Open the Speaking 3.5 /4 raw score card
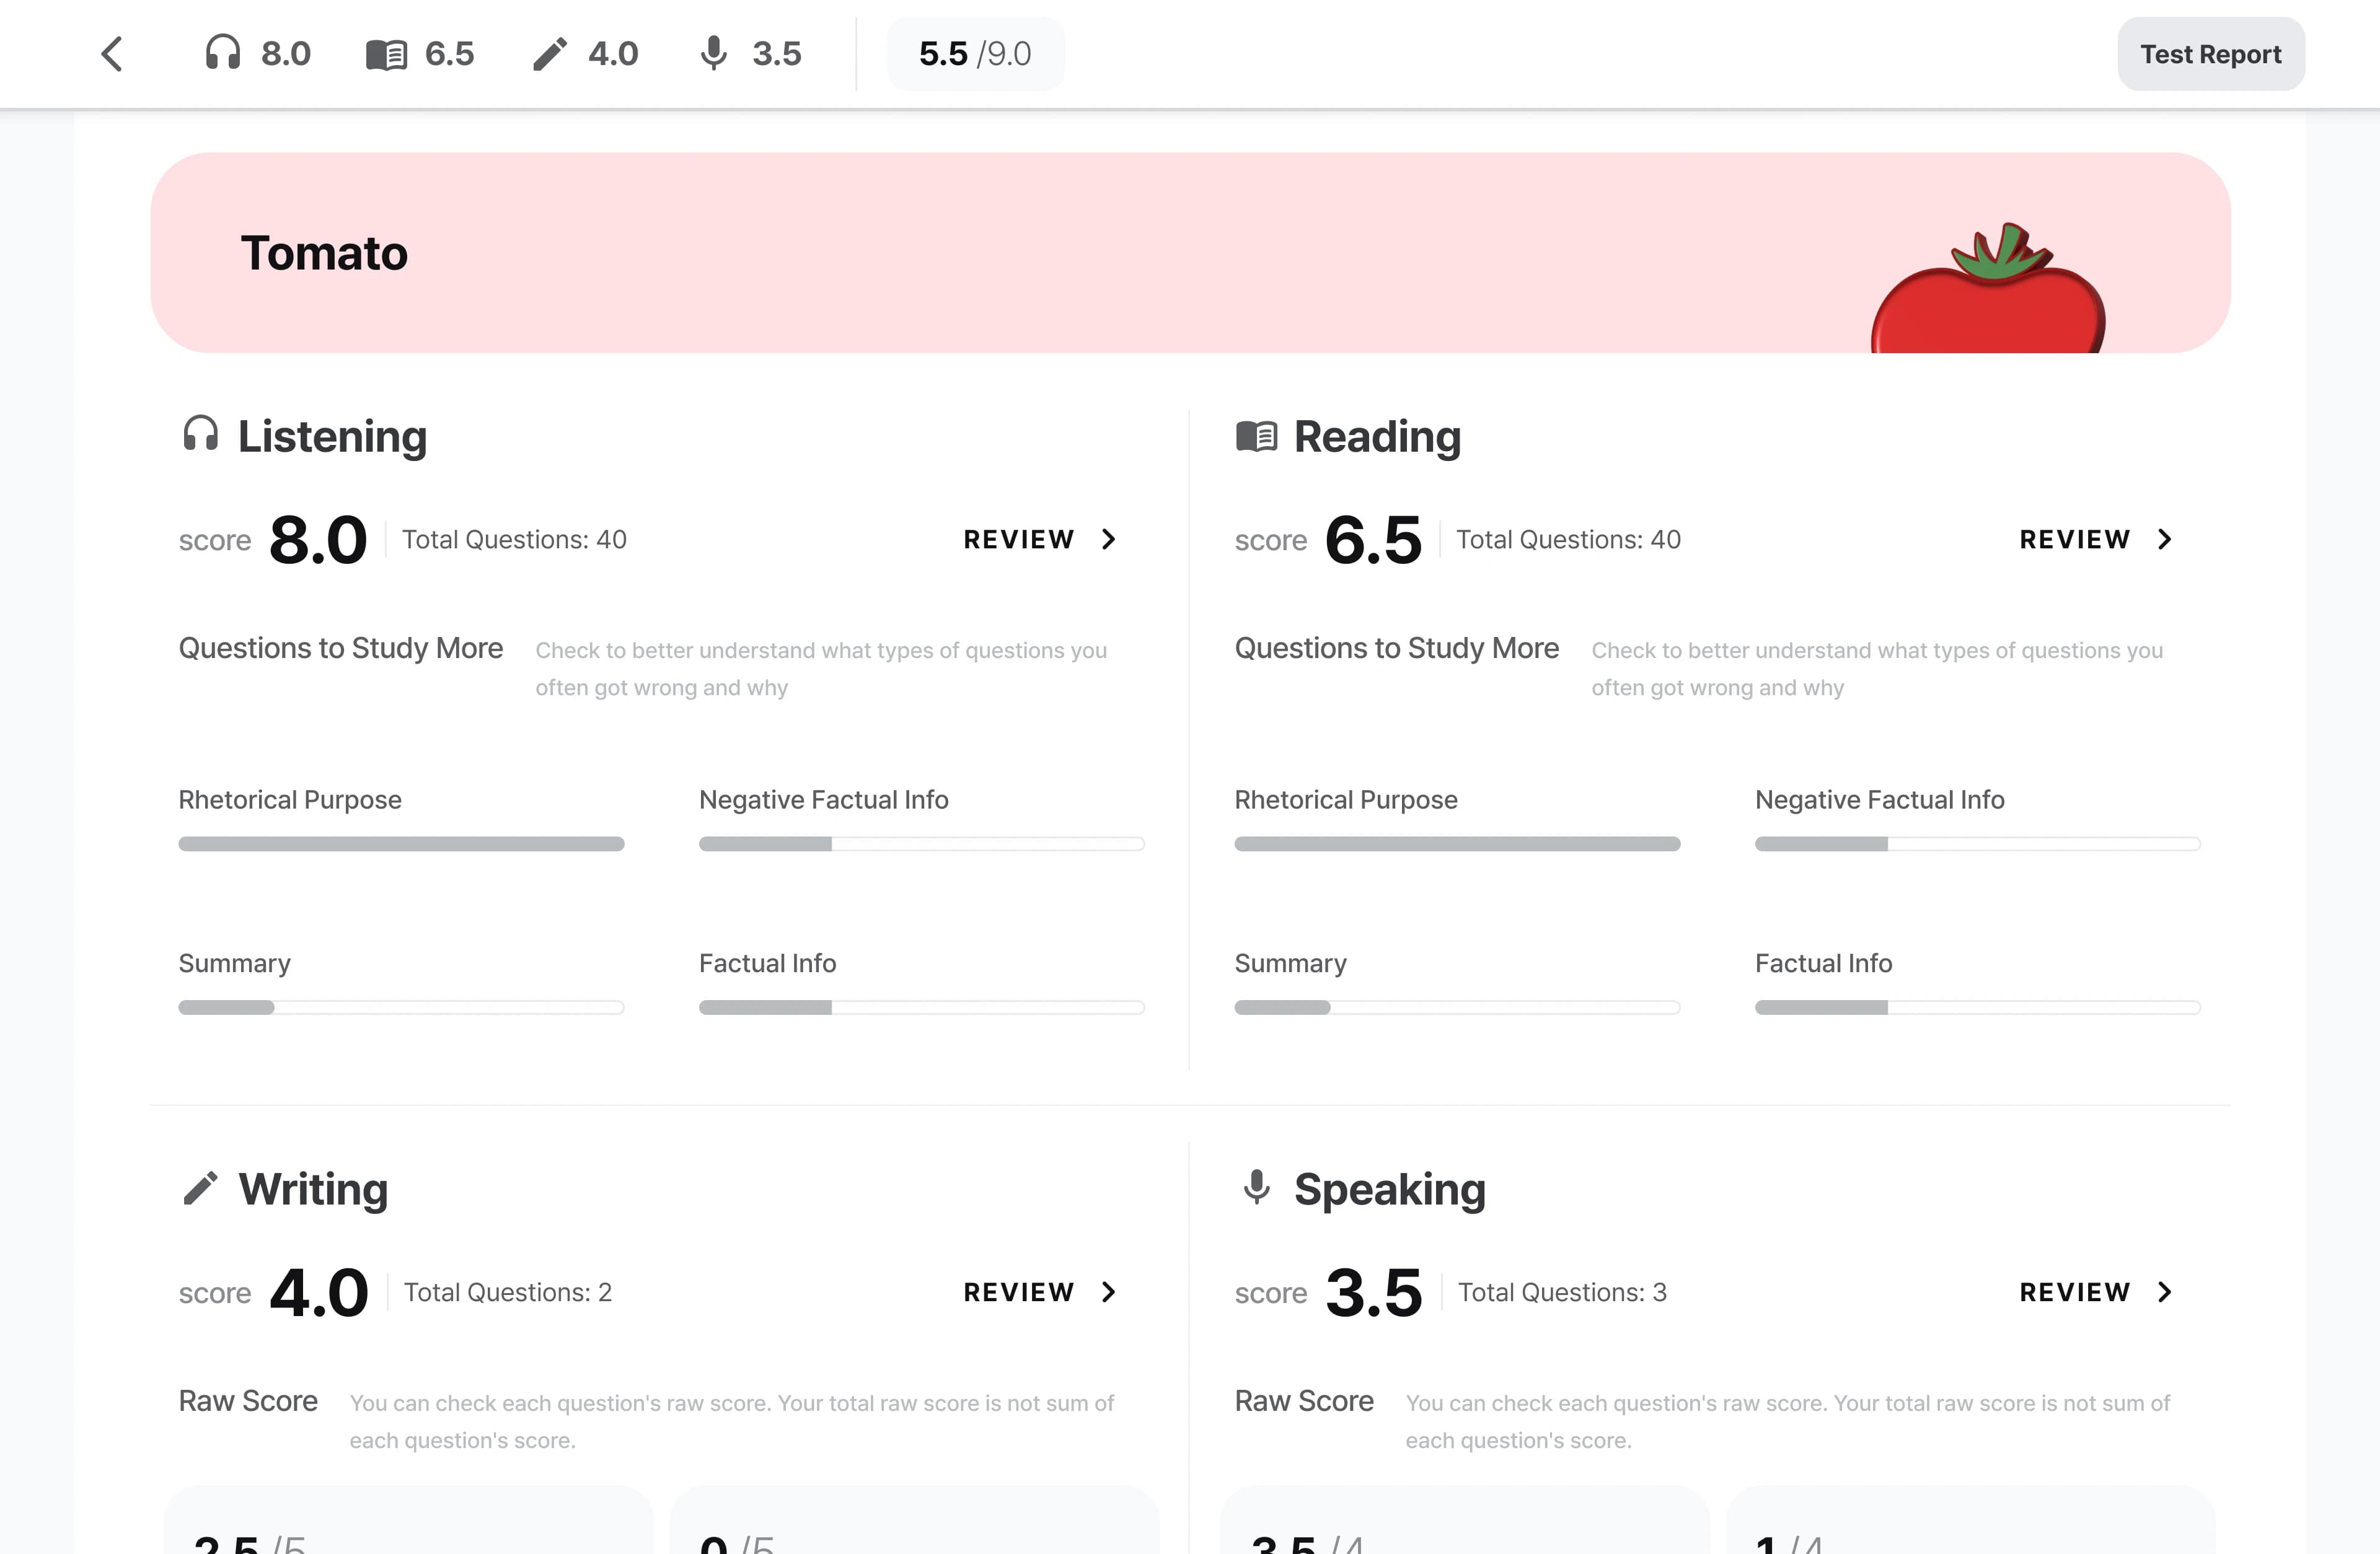 (x=1464, y=1520)
